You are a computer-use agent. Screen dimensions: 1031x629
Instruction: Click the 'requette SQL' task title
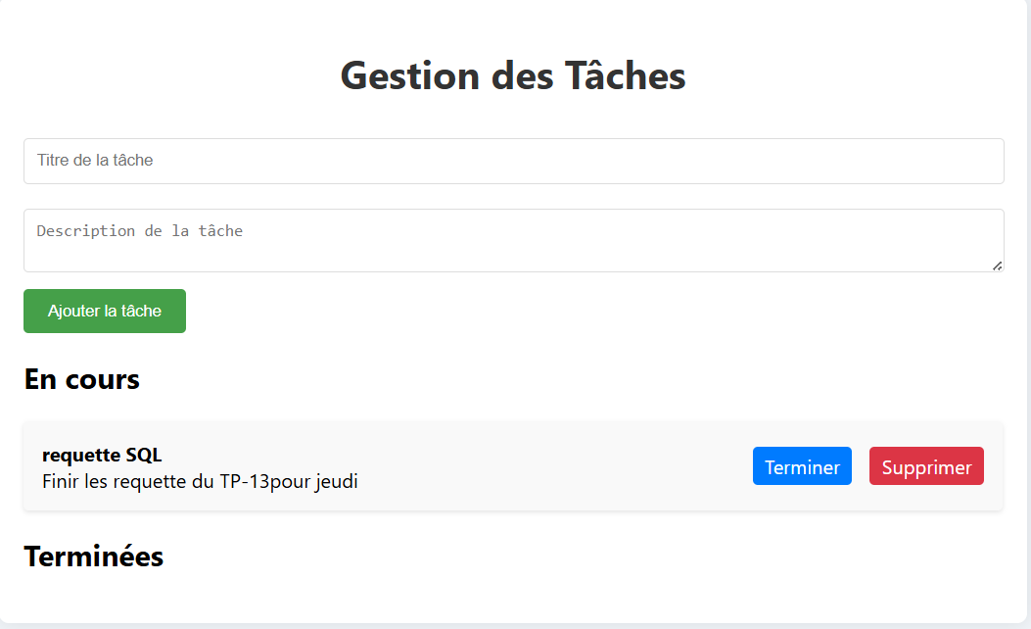[102, 455]
